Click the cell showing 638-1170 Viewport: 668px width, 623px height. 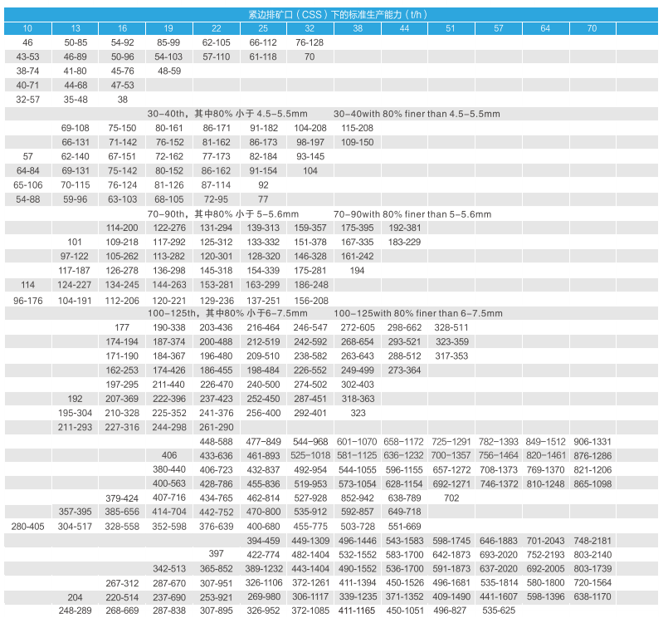point(592,596)
